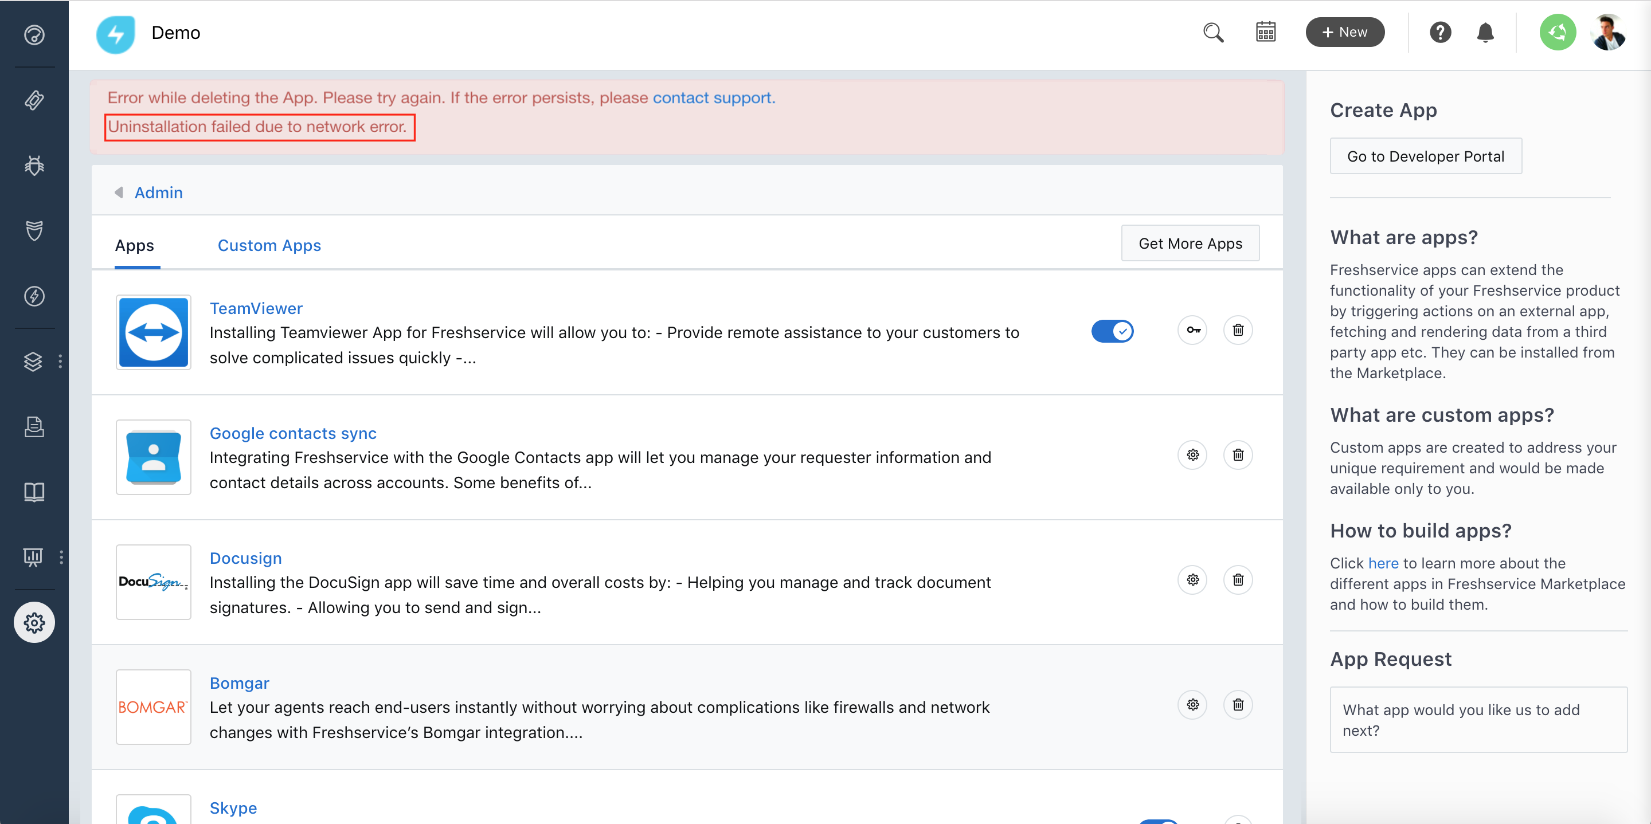Click the New button
Image resolution: width=1651 pixels, height=824 pixels.
[1345, 32]
